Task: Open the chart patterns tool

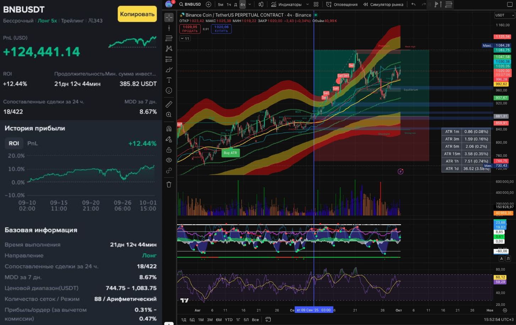Action: [169, 48]
